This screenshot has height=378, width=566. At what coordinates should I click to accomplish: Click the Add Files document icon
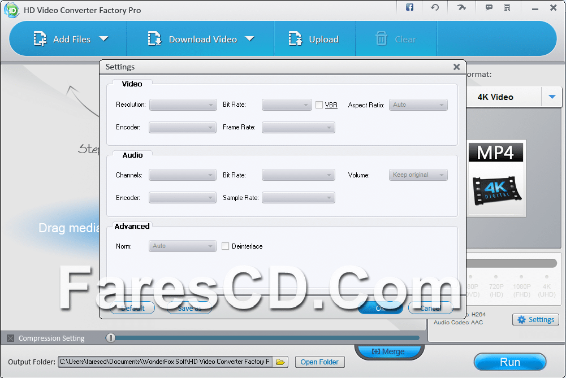tap(40, 38)
